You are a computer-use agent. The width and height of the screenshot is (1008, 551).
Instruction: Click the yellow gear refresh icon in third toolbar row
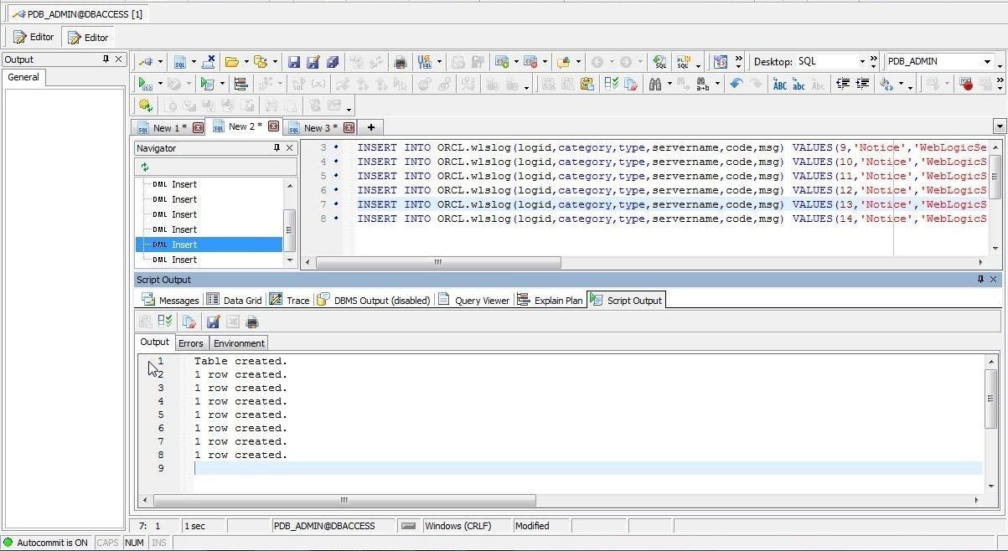(x=145, y=106)
